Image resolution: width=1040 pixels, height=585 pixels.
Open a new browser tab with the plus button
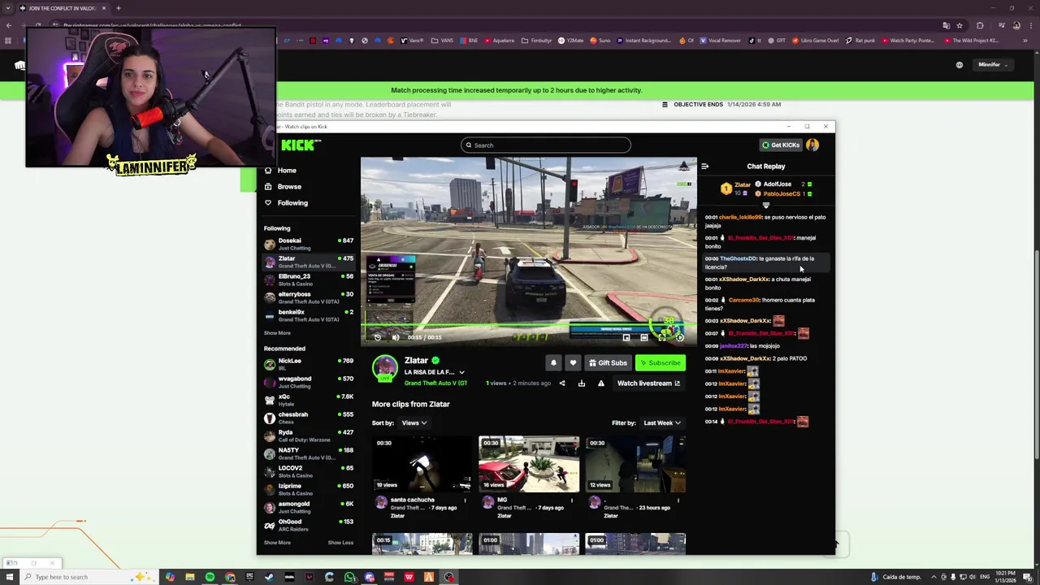click(119, 8)
